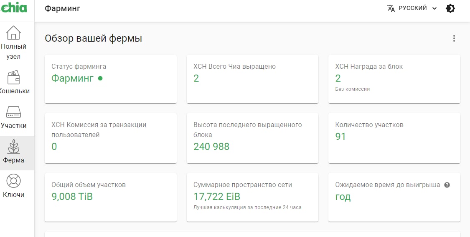Open the Wallets icon in sidebar
This screenshot has height=237, width=470.
[x=14, y=77]
